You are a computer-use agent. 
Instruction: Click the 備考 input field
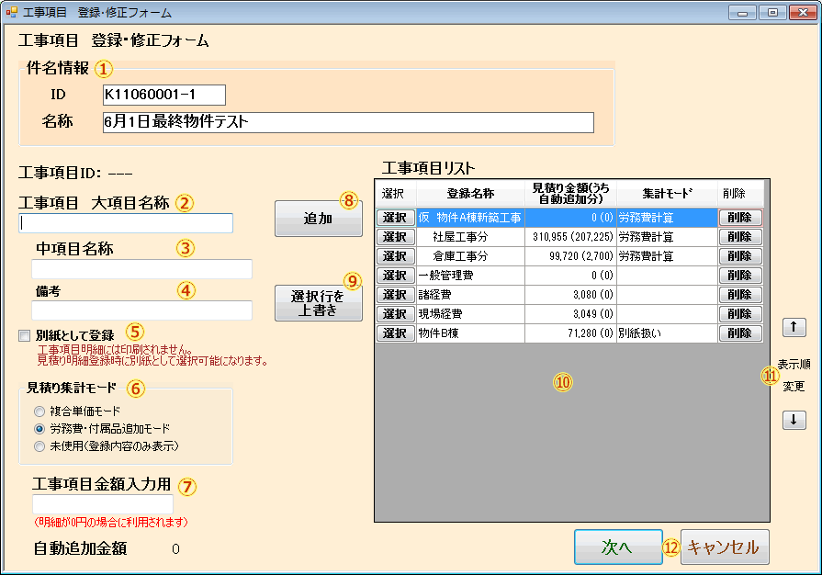pos(141,310)
